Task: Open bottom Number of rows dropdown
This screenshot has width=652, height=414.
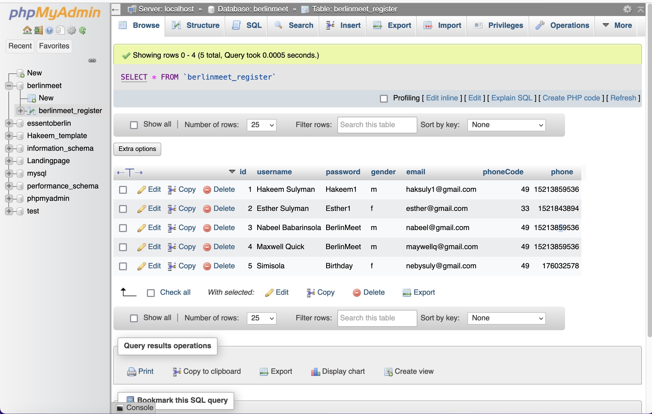Action: pos(262,318)
